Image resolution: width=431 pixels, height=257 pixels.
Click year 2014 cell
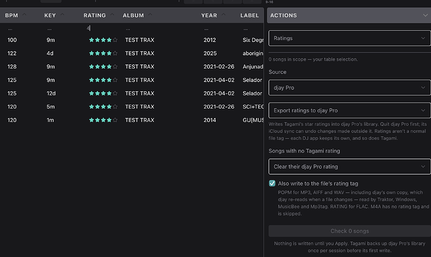[x=209, y=120]
